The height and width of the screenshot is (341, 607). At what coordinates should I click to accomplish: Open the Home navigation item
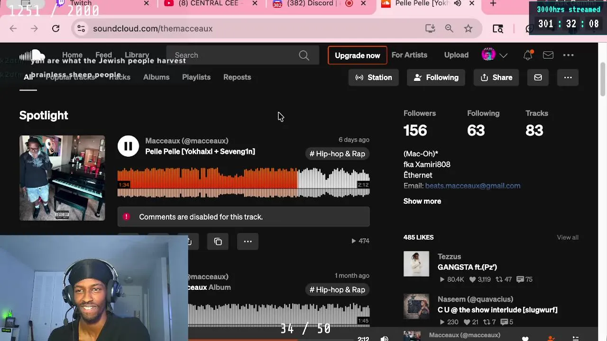pos(72,55)
